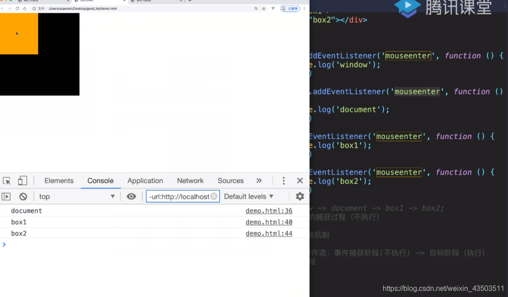The image size is (508, 297).
Task: Reload the demo.html page
Action: [x=17, y=9]
